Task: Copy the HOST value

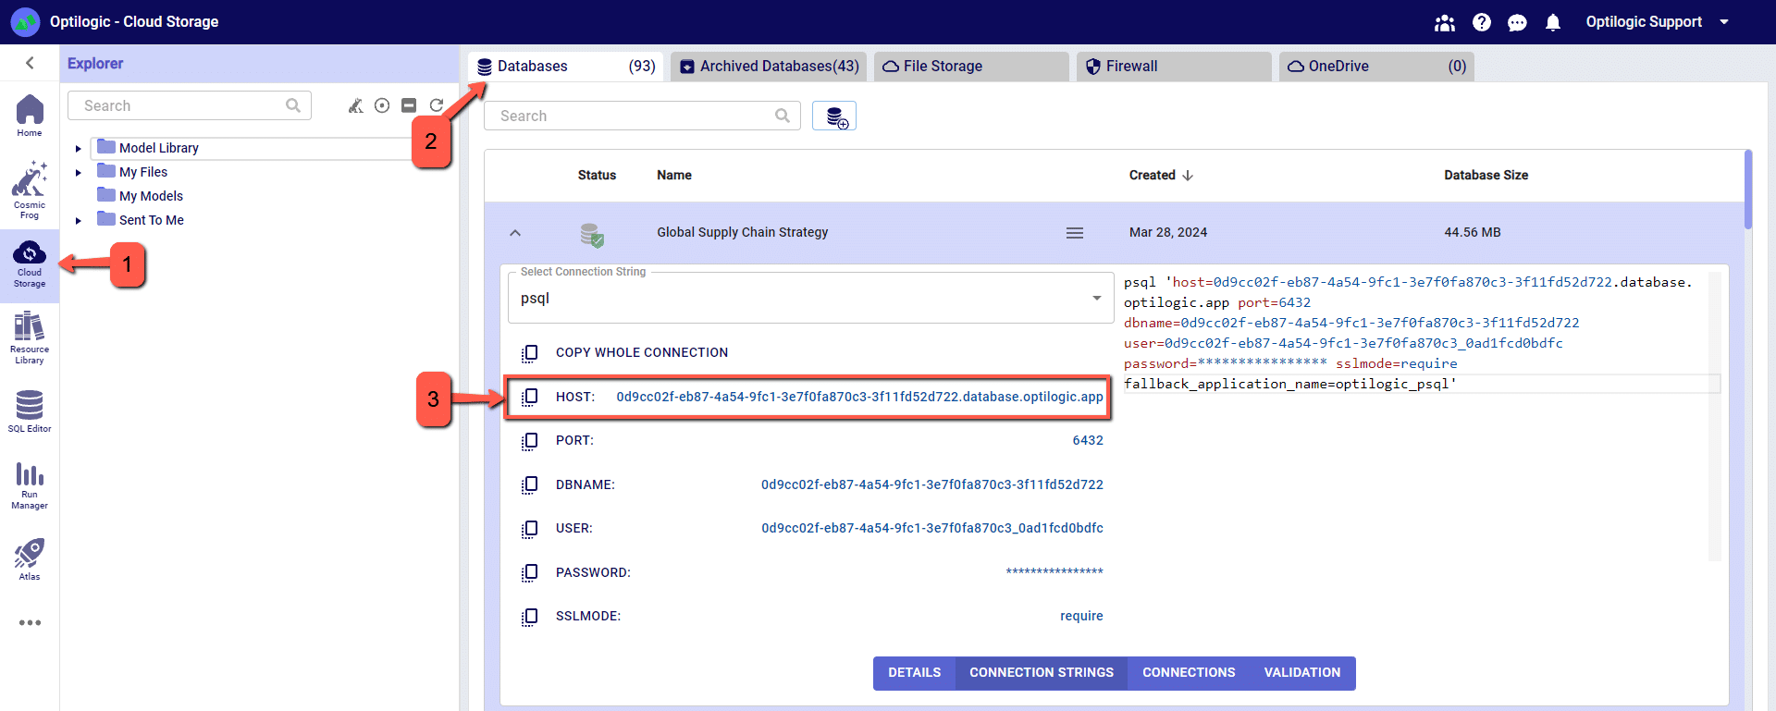Action: pos(529,397)
